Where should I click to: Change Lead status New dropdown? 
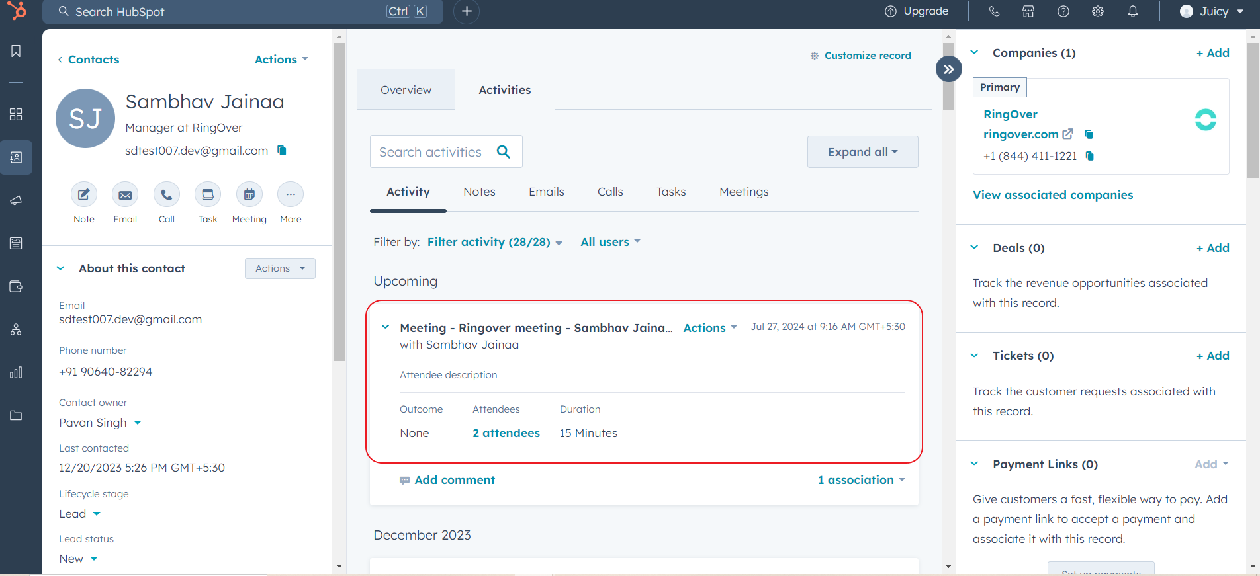click(x=78, y=559)
